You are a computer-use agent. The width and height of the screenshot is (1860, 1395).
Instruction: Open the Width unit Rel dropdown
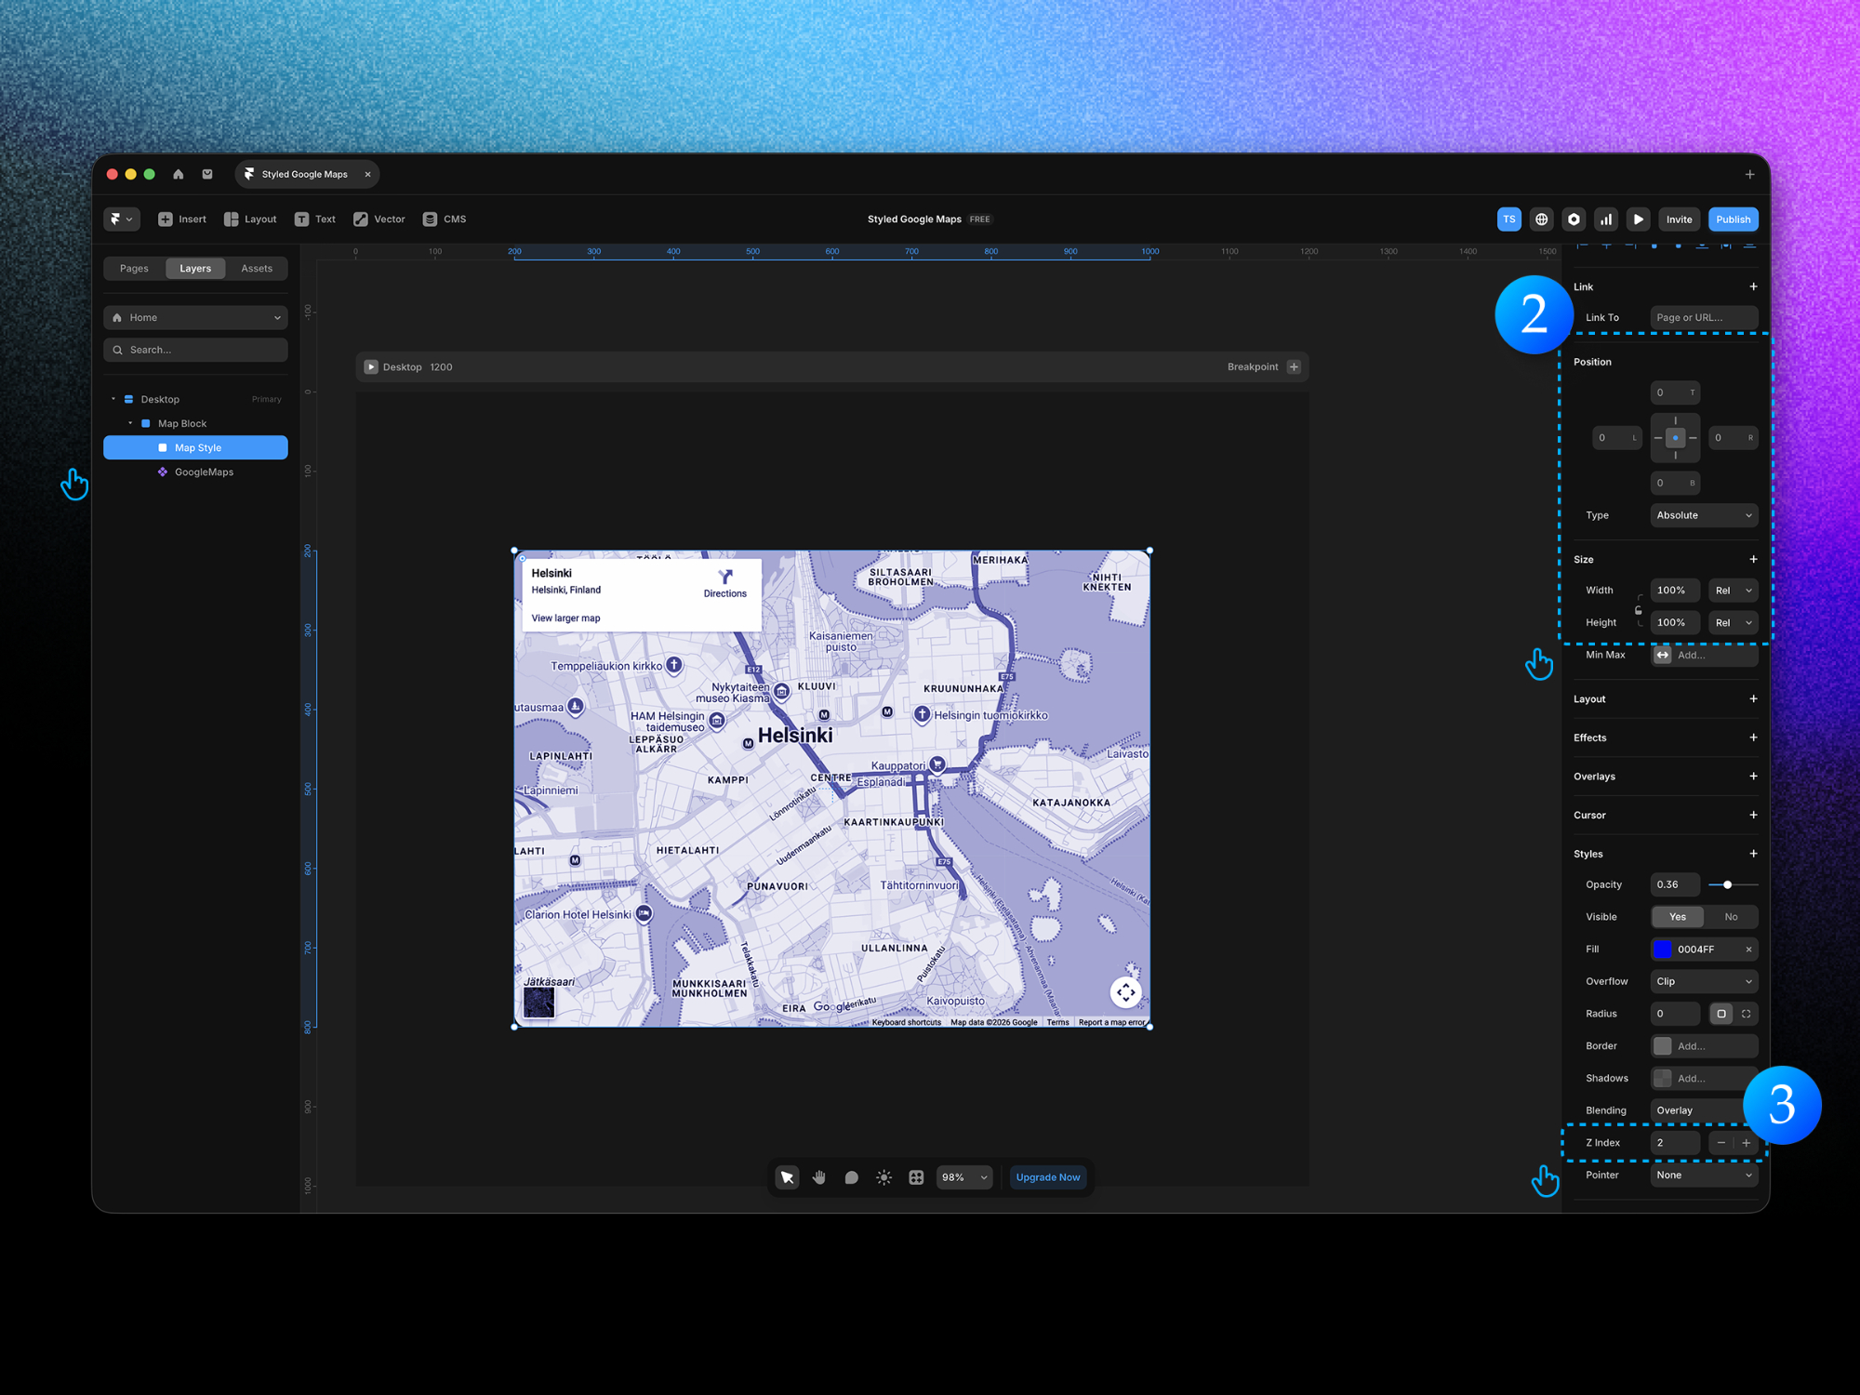(x=1733, y=590)
